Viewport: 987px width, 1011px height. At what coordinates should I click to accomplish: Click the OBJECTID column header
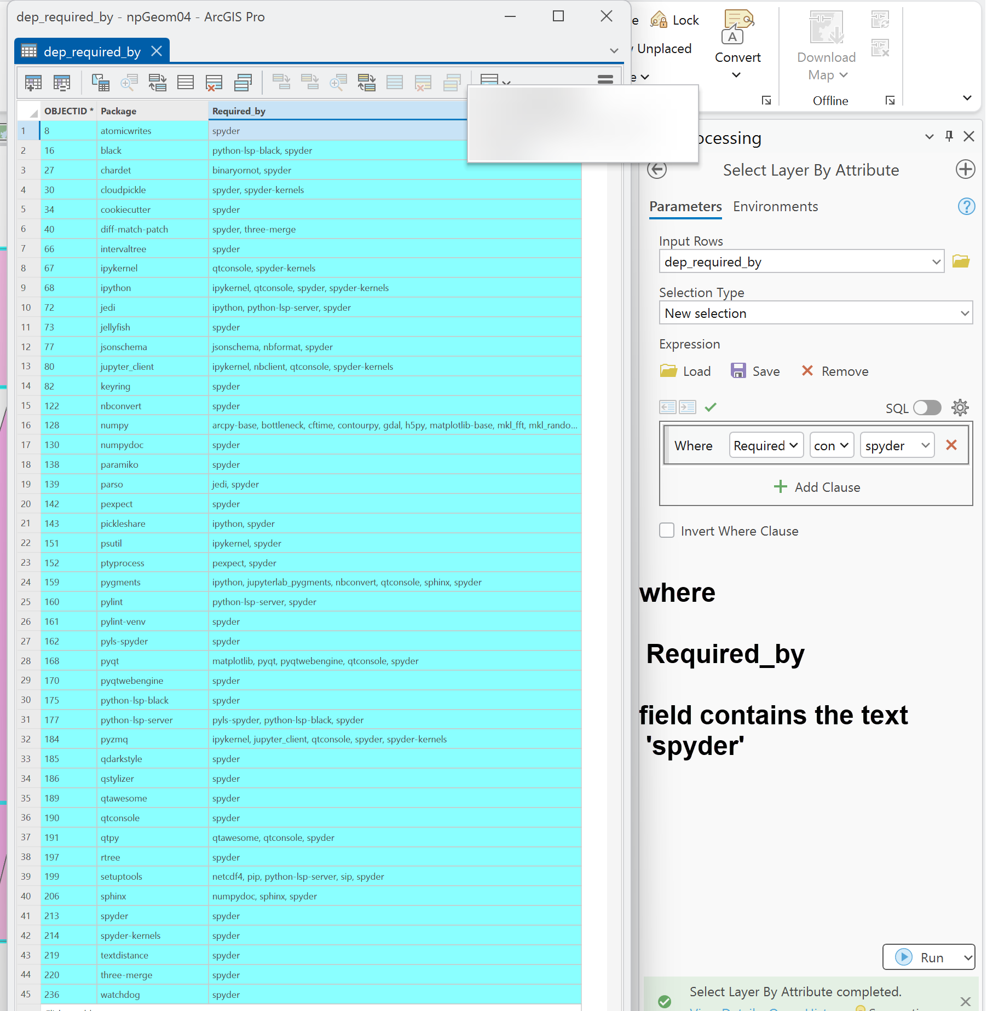pyautogui.click(x=68, y=111)
